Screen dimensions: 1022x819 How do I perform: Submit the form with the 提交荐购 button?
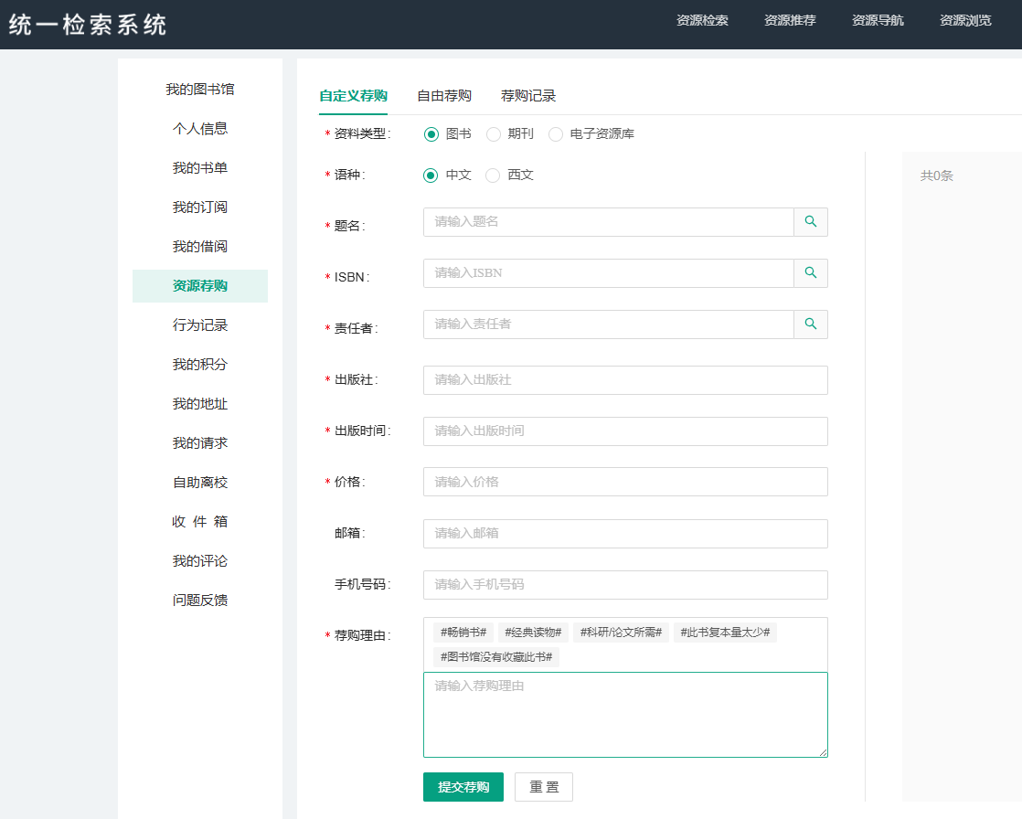click(463, 787)
